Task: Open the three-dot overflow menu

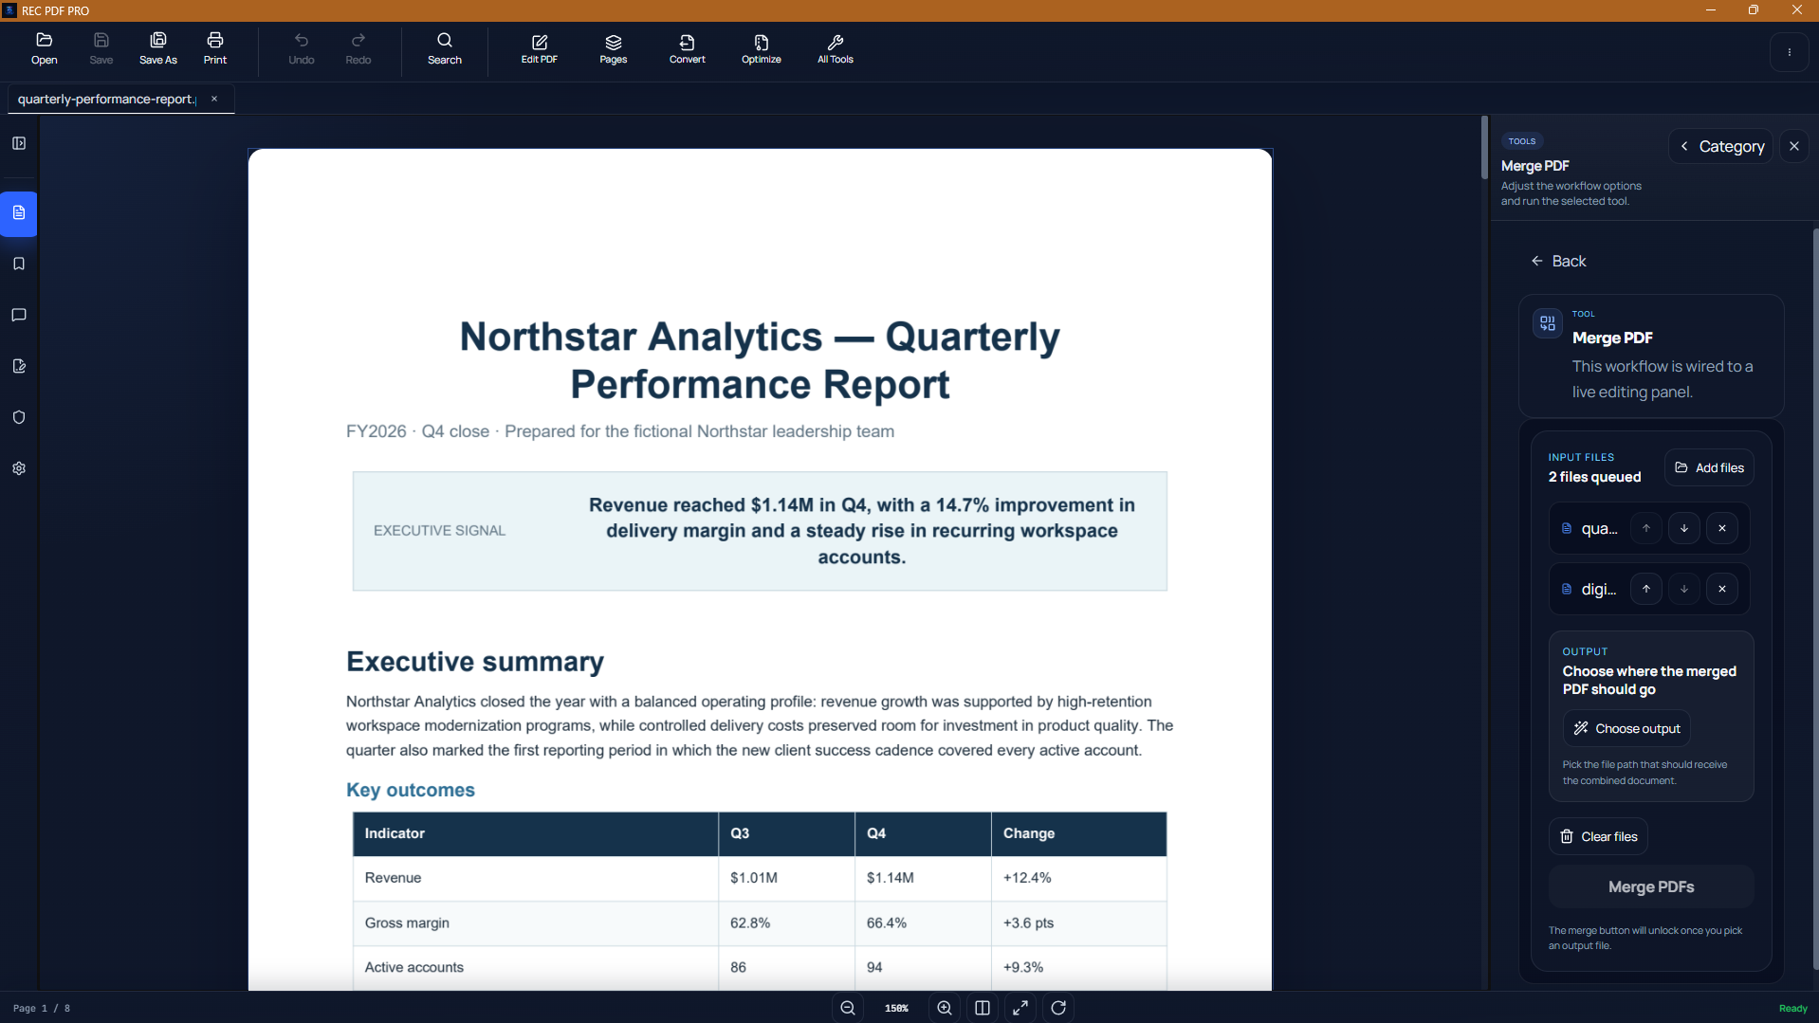Action: [x=1789, y=52]
